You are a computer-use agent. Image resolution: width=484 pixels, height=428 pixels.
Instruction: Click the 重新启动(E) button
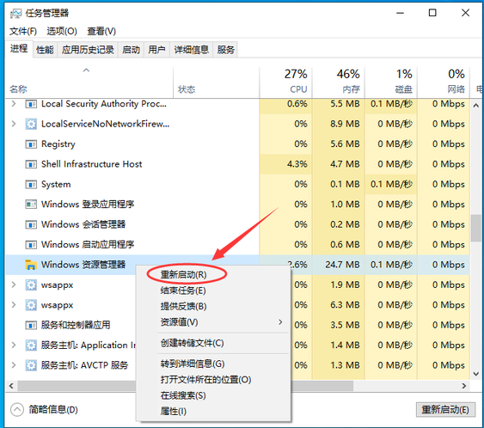(x=445, y=410)
